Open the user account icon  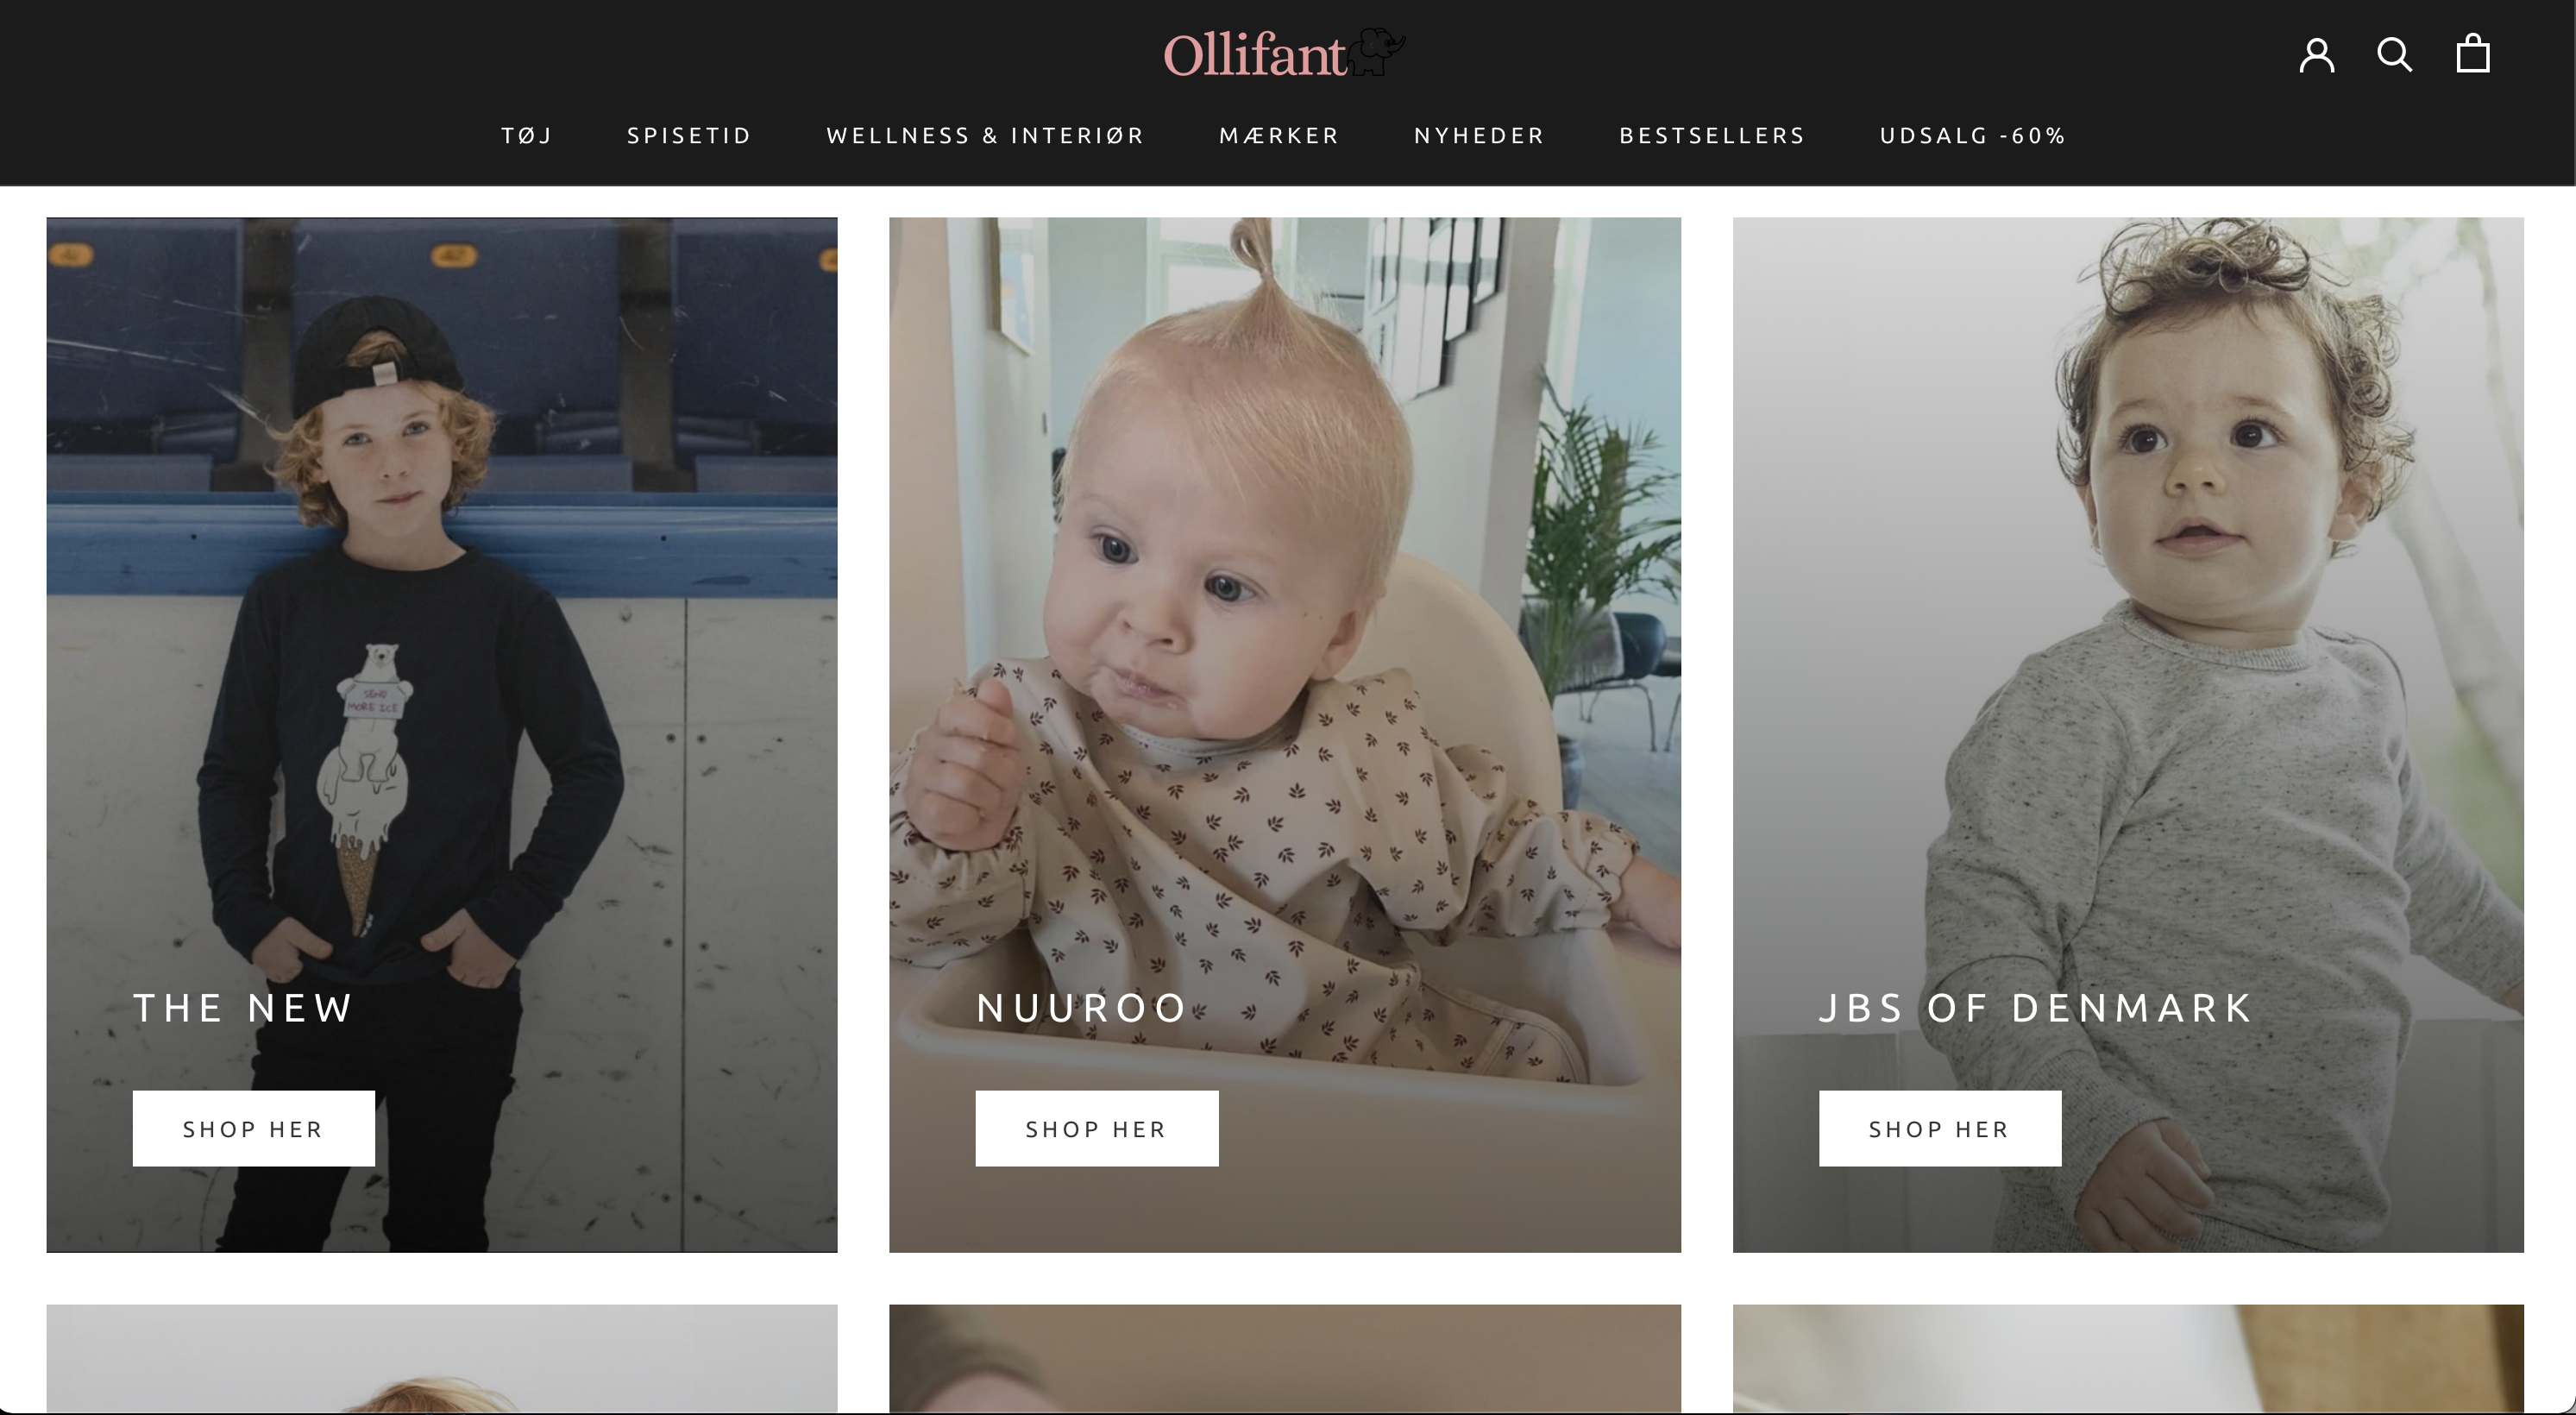(2316, 55)
